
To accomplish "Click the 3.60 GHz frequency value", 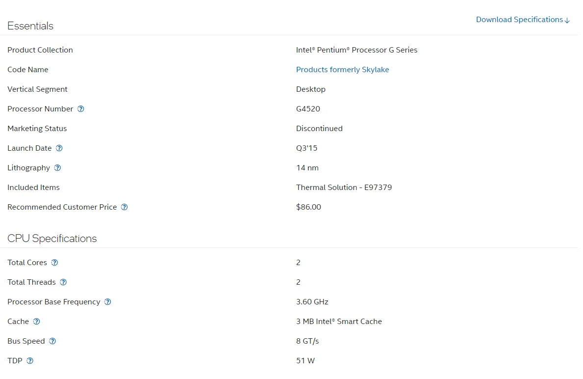I will [312, 302].
